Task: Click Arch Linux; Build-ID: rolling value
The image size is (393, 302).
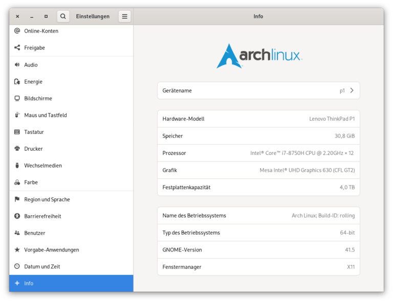Action: [323, 216]
